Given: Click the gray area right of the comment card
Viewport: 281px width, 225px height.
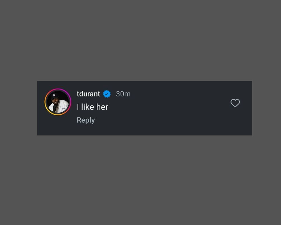Looking at the screenshot, I should pos(266,108).
